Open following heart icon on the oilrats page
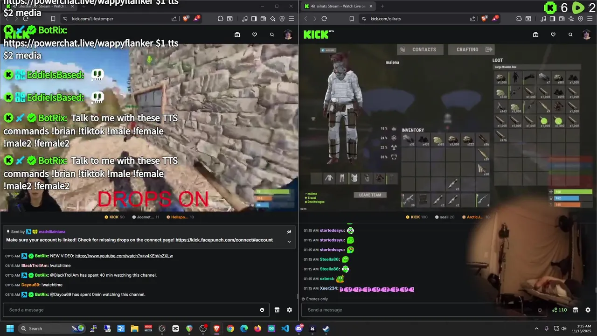 pos(553,35)
